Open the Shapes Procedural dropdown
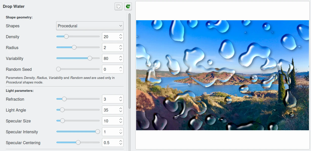The width and height of the screenshot is (311, 151). [x=90, y=26]
